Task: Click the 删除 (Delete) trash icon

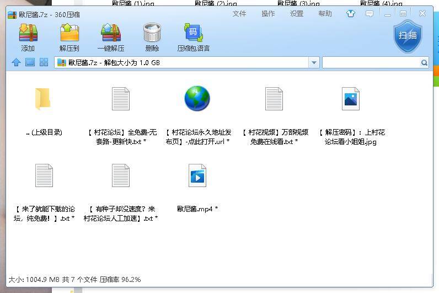Action: pos(152,38)
